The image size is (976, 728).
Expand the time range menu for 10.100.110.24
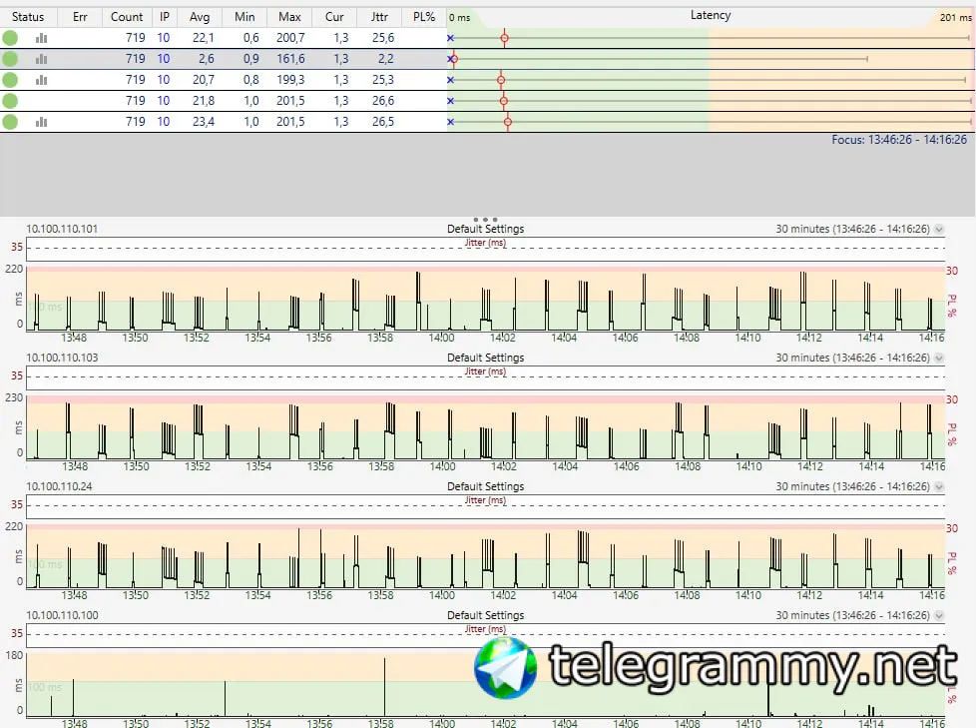[x=939, y=487]
